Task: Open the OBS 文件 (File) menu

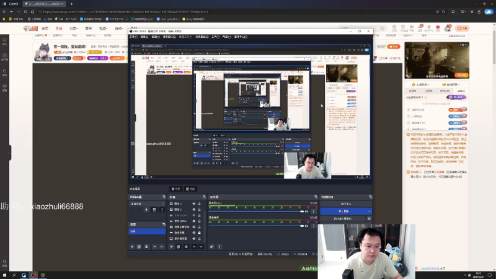Action: click(x=133, y=37)
